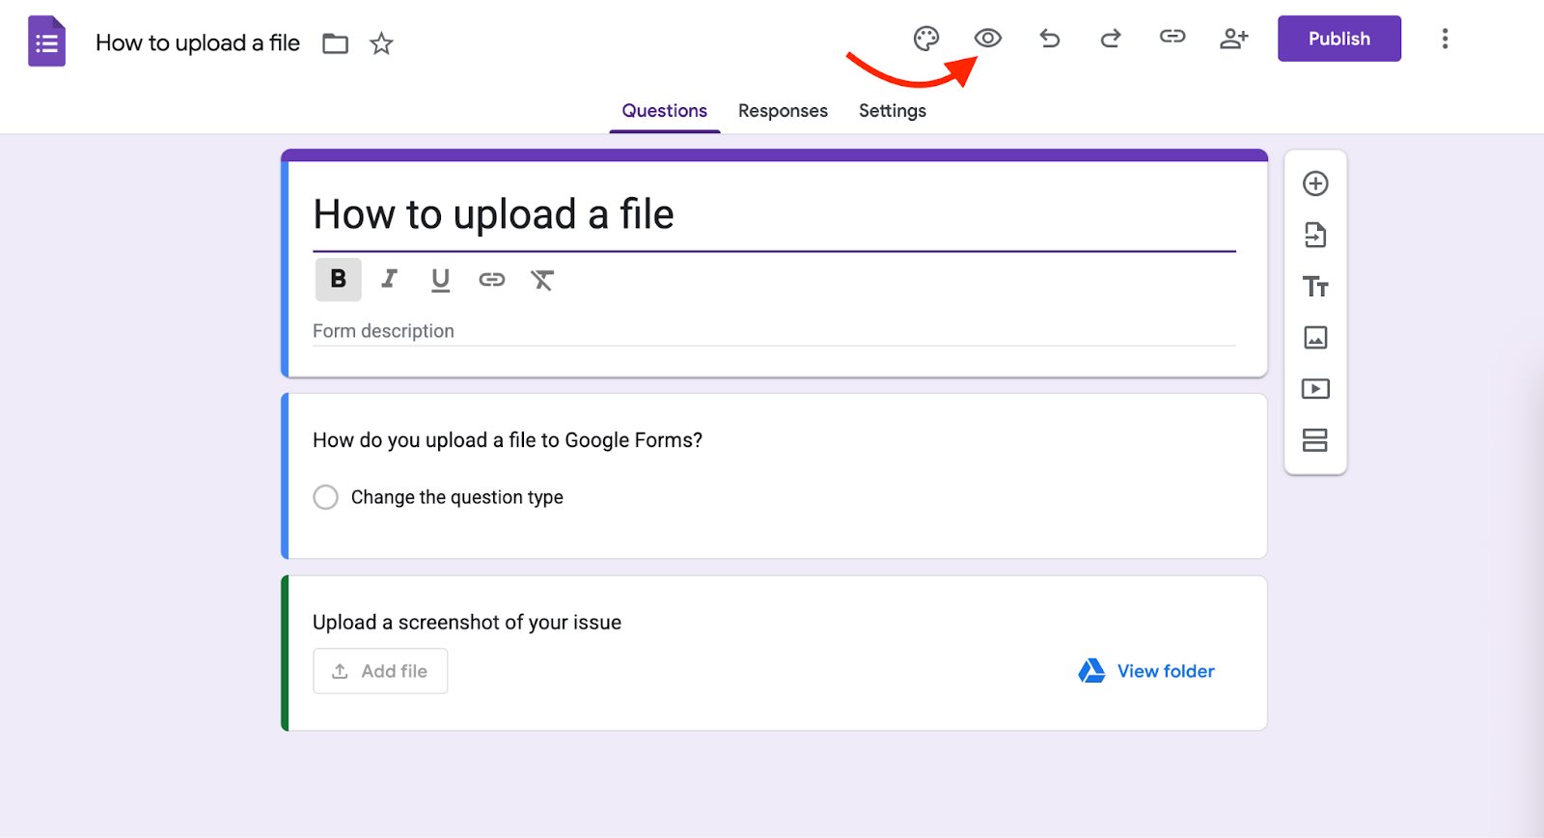Undo the last change
The height and width of the screenshot is (838, 1544).
(x=1049, y=39)
